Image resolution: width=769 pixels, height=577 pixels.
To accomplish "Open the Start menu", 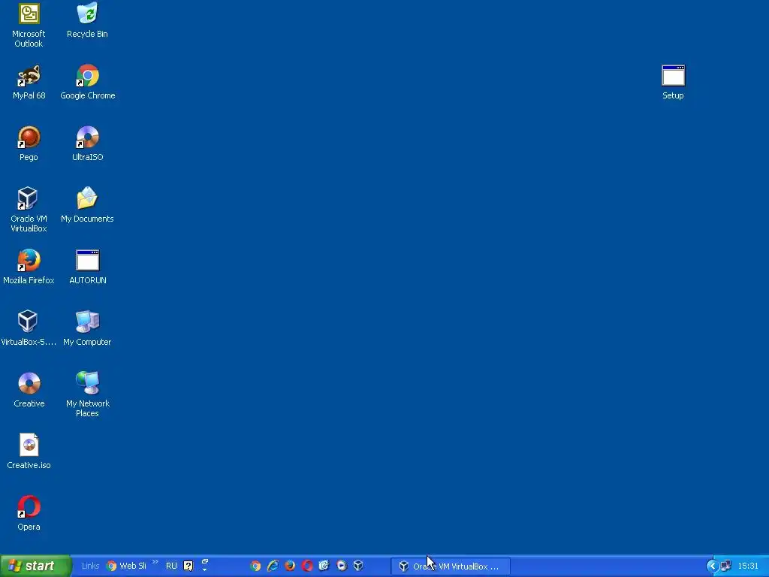I will click(x=36, y=566).
